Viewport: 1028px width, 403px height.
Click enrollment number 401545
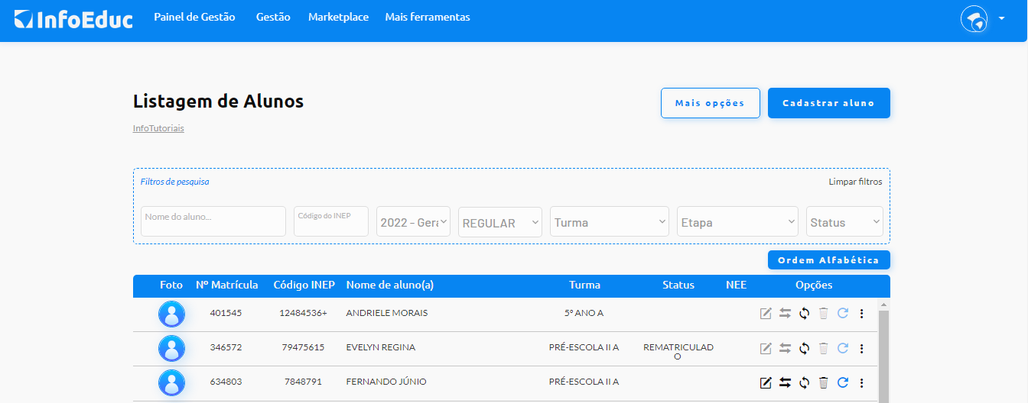(x=226, y=313)
